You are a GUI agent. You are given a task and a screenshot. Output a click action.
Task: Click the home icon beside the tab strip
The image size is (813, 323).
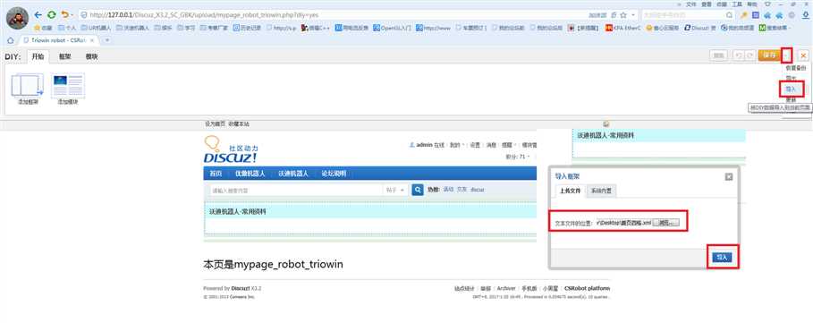click(11, 40)
